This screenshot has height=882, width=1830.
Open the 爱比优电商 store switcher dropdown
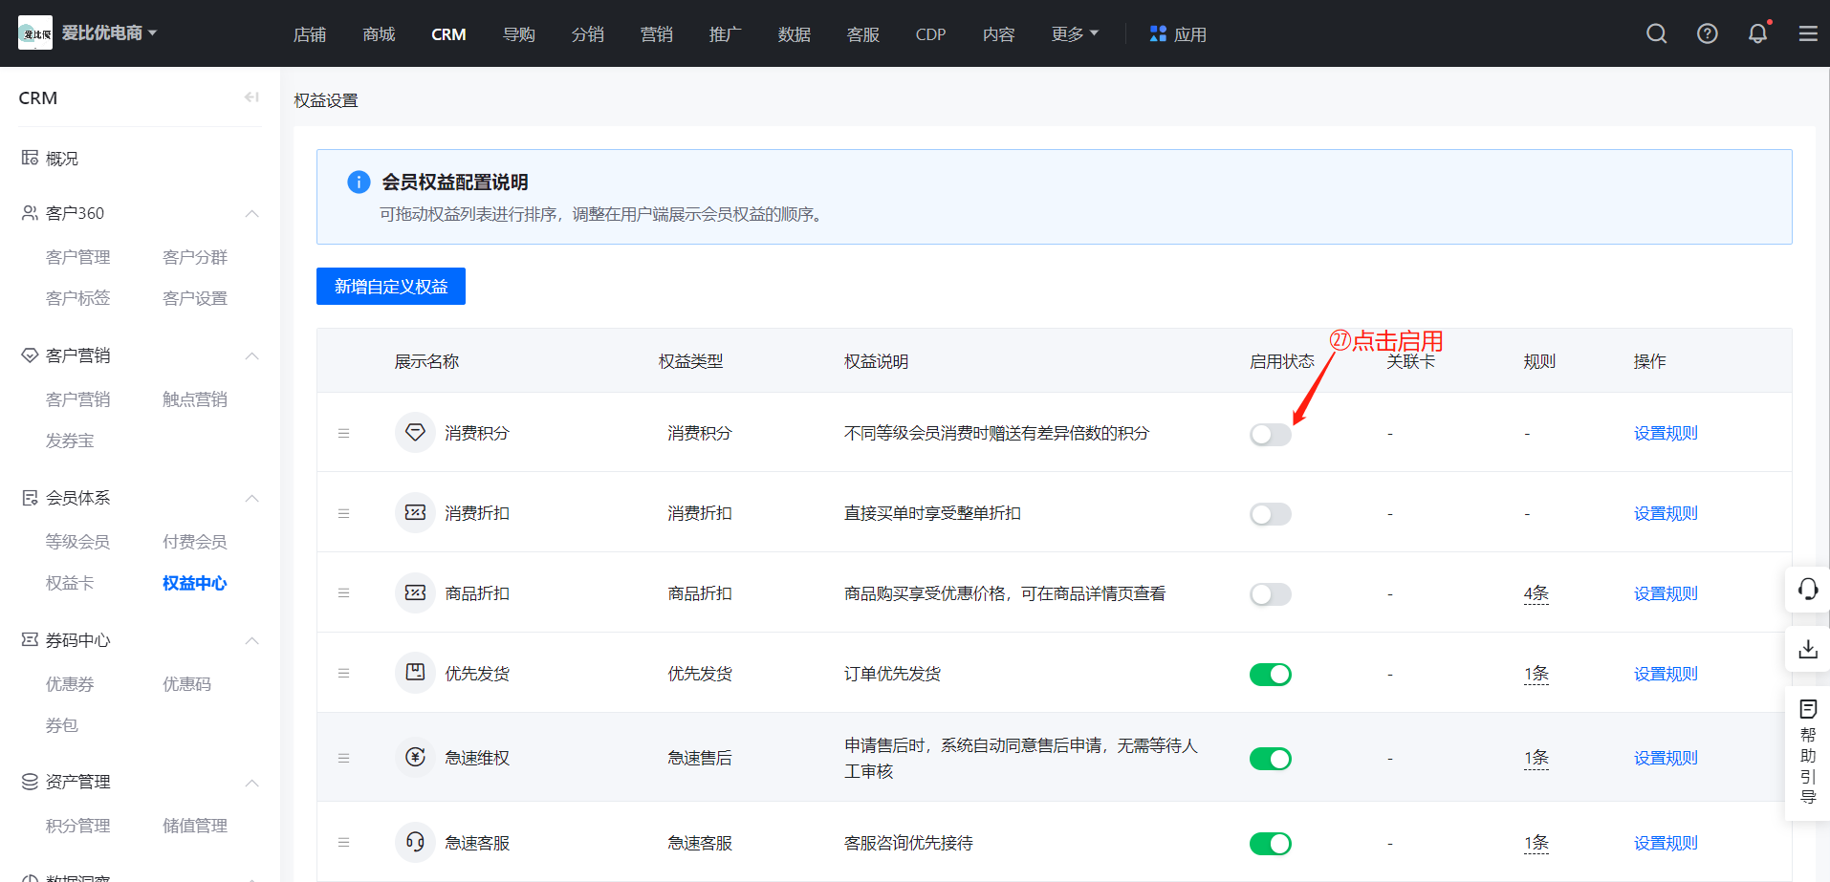(109, 33)
